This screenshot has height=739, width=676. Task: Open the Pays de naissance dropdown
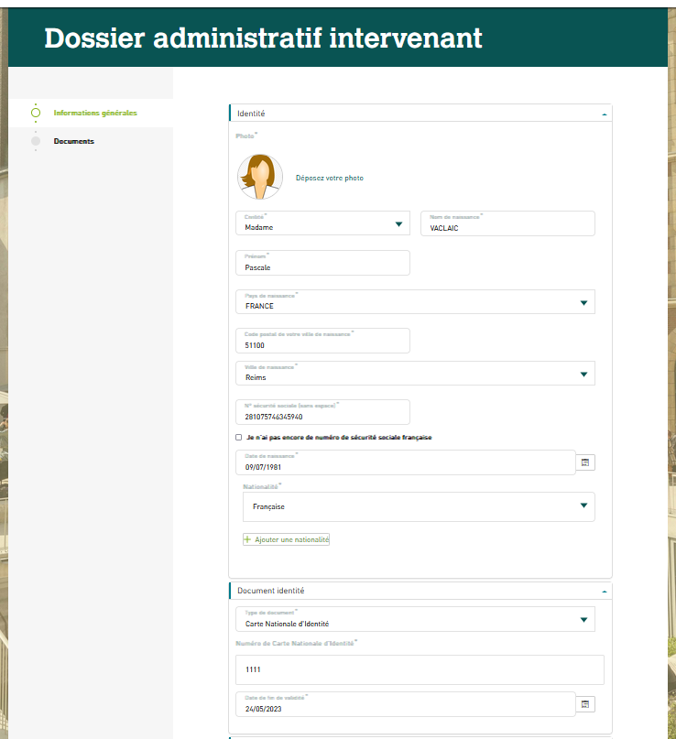click(583, 302)
